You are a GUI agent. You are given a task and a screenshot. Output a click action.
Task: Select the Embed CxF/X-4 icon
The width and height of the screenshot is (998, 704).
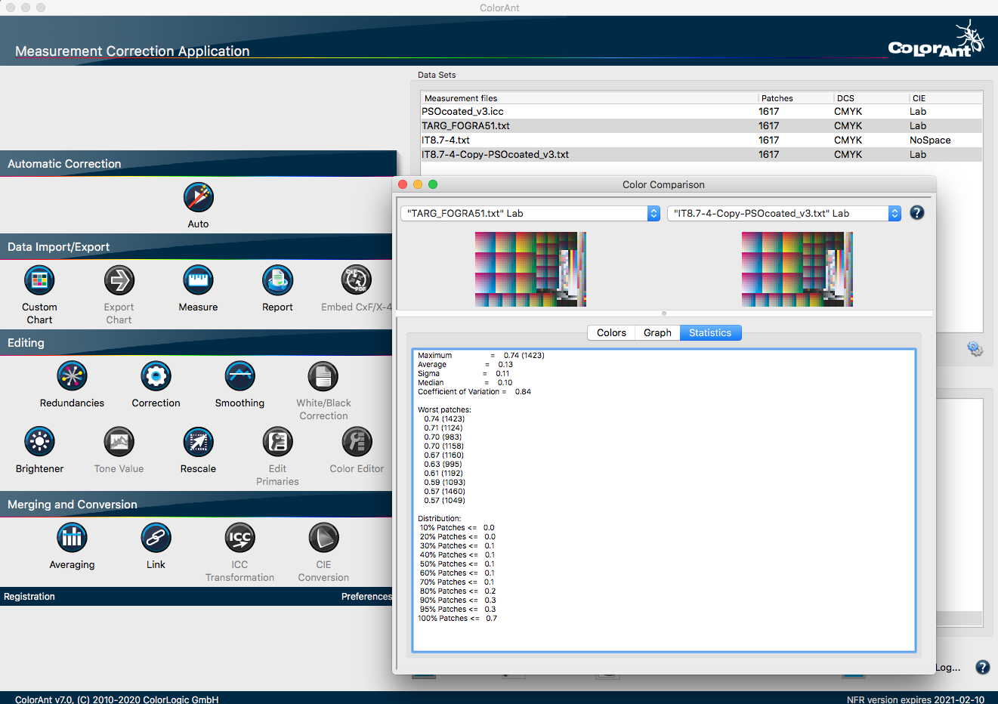[x=357, y=280]
